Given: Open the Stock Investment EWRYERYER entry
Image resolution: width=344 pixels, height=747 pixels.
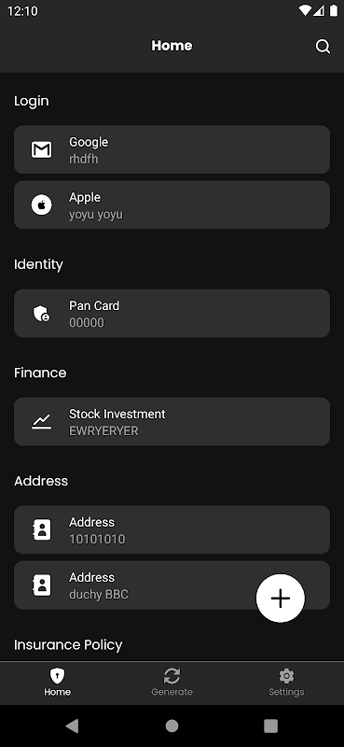Looking at the screenshot, I should (172, 422).
